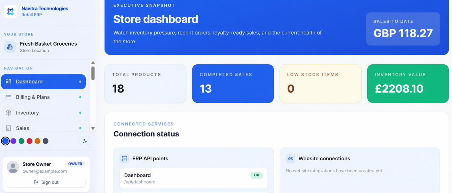Click the Dashboard grid icon in navigation
452x193 pixels.
tap(8, 82)
